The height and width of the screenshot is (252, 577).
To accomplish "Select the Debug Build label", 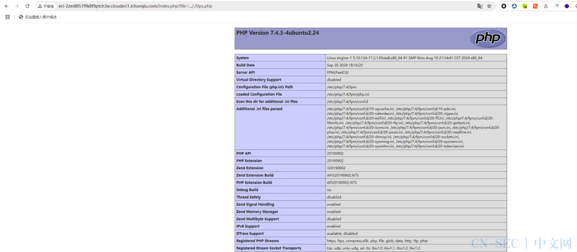I will [x=247, y=190].
